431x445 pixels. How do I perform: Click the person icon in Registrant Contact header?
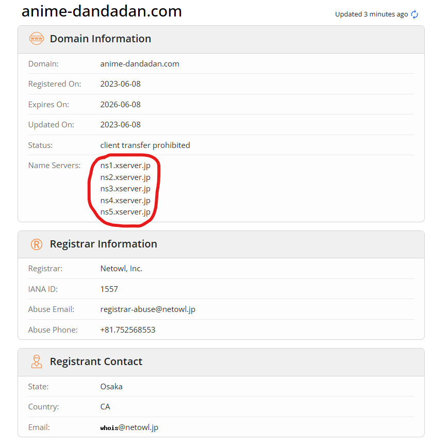(x=37, y=361)
